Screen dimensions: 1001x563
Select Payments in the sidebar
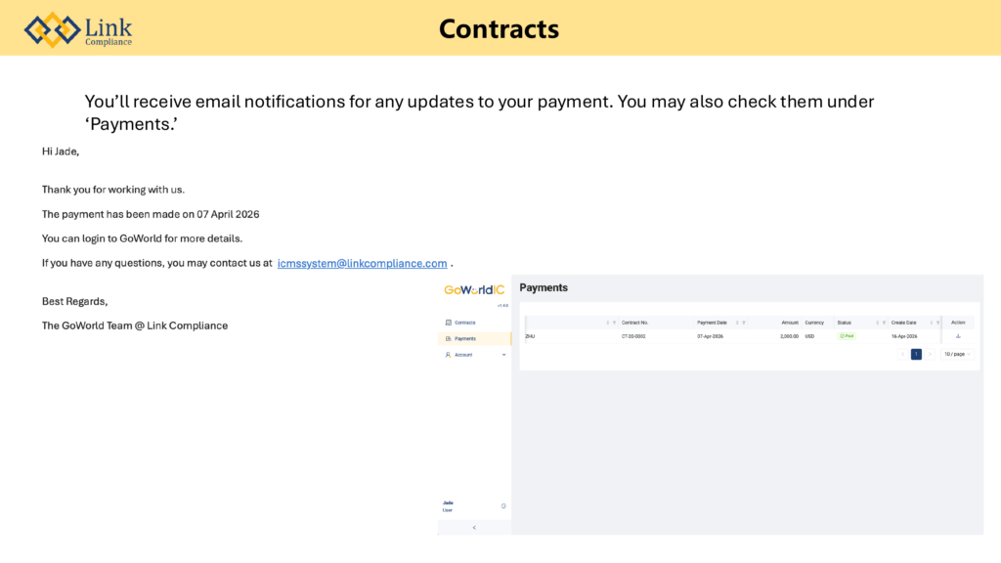(465, 338)
